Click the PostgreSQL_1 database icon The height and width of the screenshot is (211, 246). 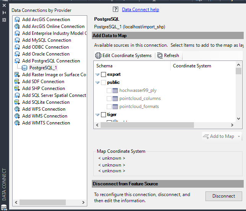click(24, 68)
